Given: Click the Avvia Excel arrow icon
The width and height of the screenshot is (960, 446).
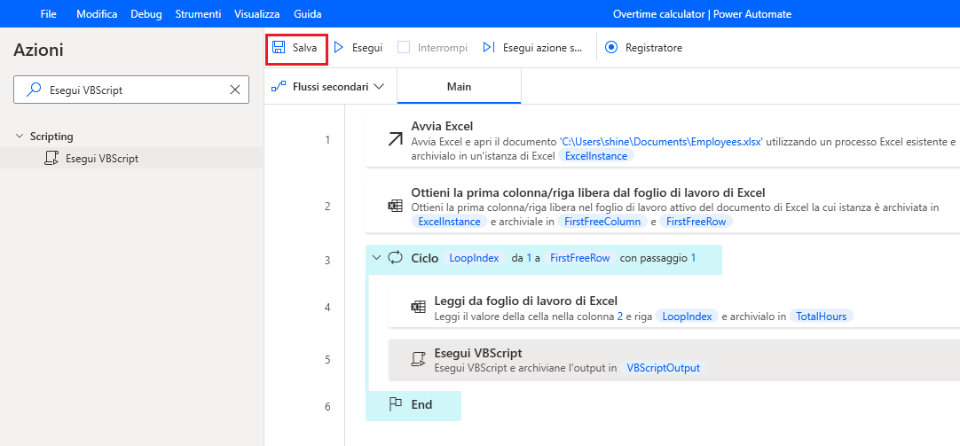Looking at the screenshot, I should tap(396, 139).
